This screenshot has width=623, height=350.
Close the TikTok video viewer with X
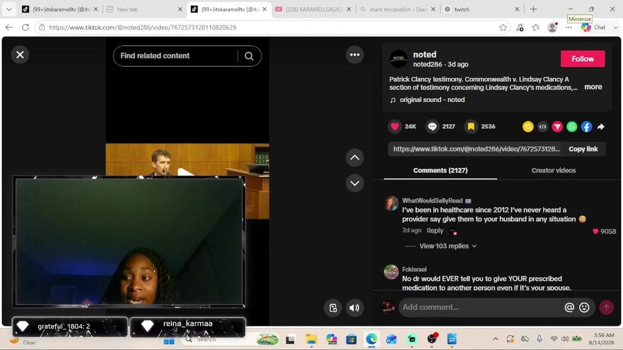pos(20,55)
